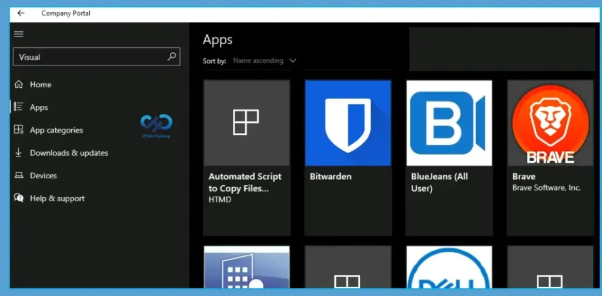Open Automated Script to Copy Files app title
Image resolution: width=602 pixels, height=296 pixels.
pos(245,182)
